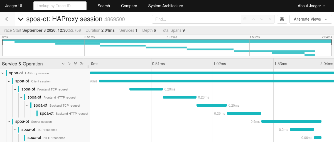Click the 0.5ms duration label of Server session
334x142 pixels.
(255, 122)
